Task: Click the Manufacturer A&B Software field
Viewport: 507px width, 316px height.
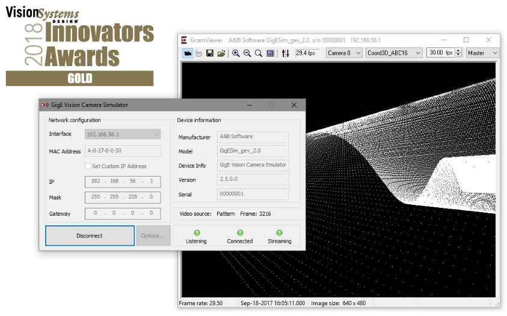Action: [x=253, y=137]
